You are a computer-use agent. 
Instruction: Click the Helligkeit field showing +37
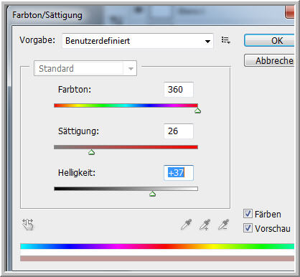tap(179, 173)
